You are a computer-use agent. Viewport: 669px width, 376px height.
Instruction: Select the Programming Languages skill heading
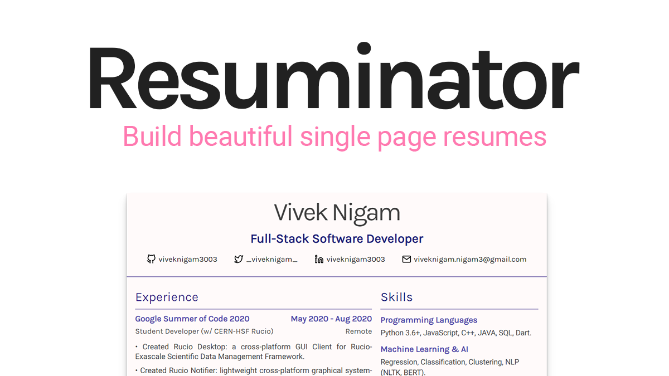click(429, 320)
